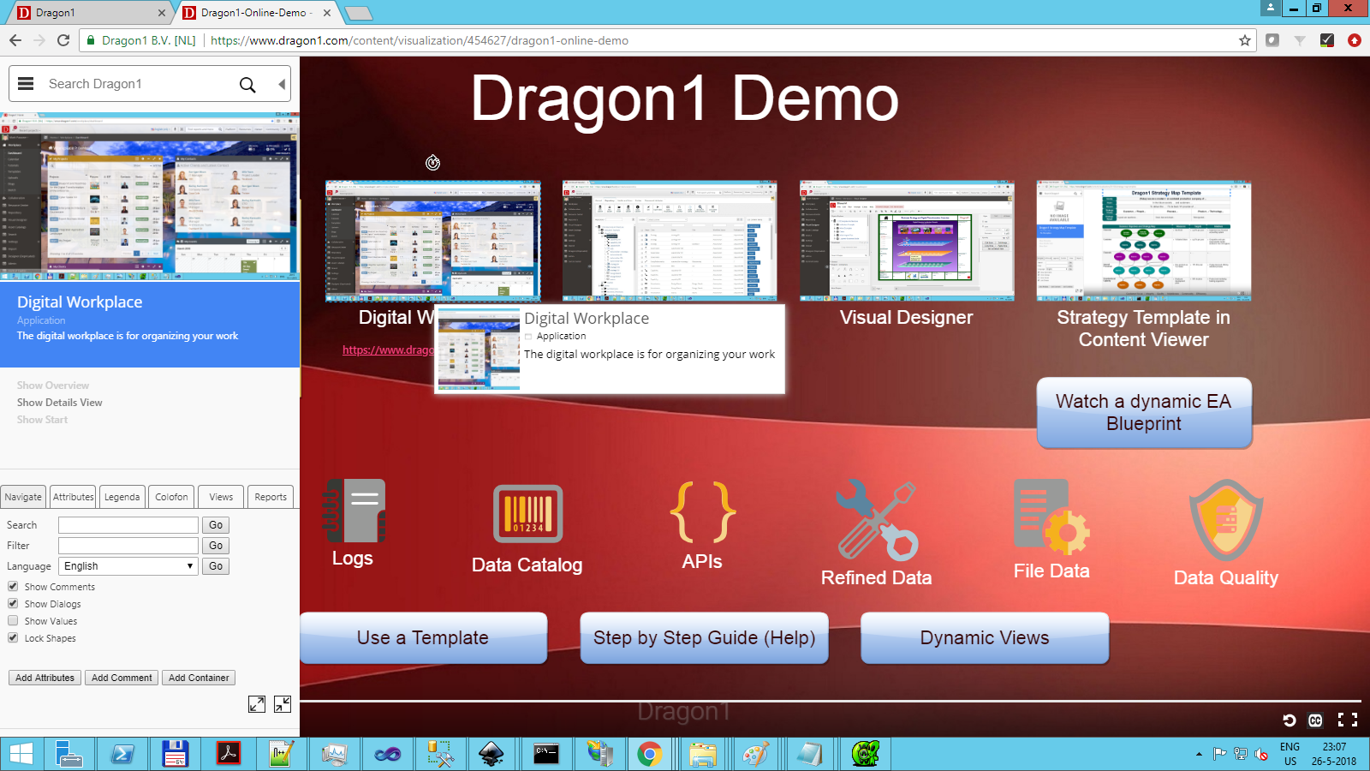Click the Add Attributes button

[x=45, y=678]
